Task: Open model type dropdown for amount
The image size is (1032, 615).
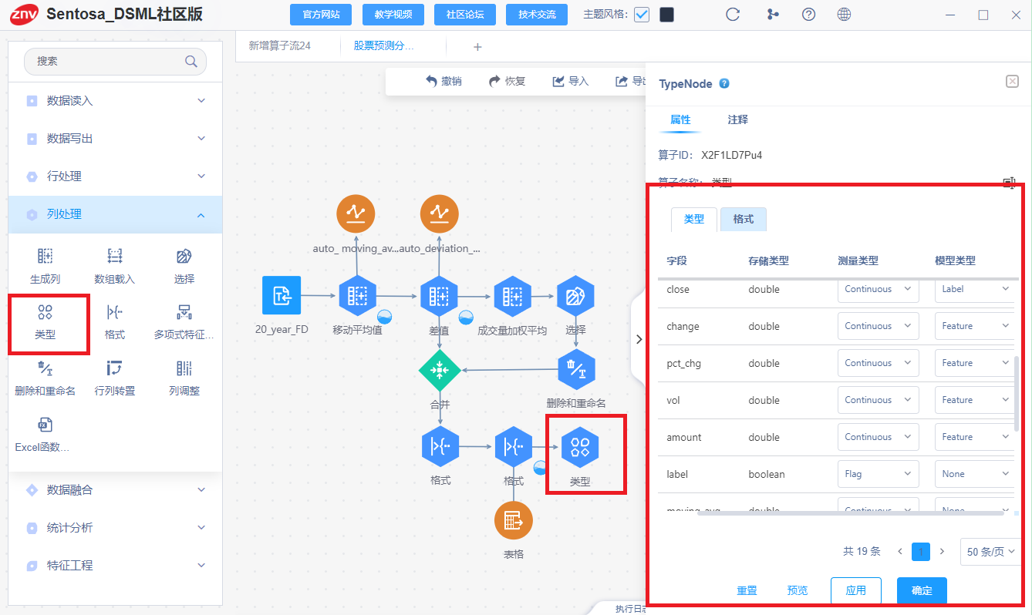Action: pyautogui.click(x=975, y=437)
